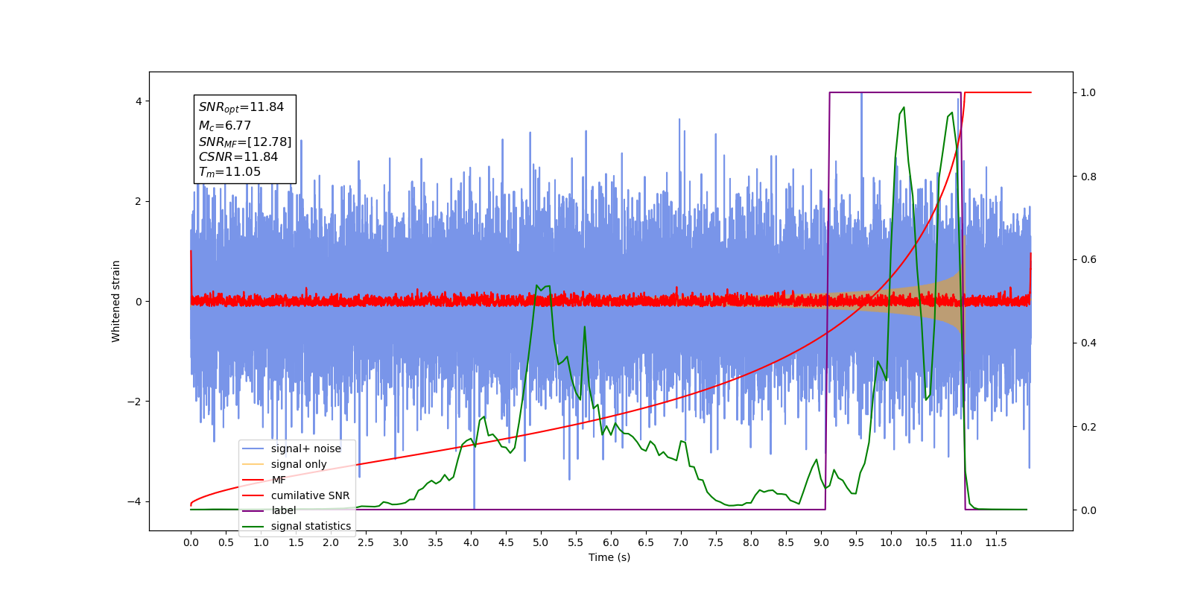Click the right y-axis tick label 0.4

(1088, 343)
